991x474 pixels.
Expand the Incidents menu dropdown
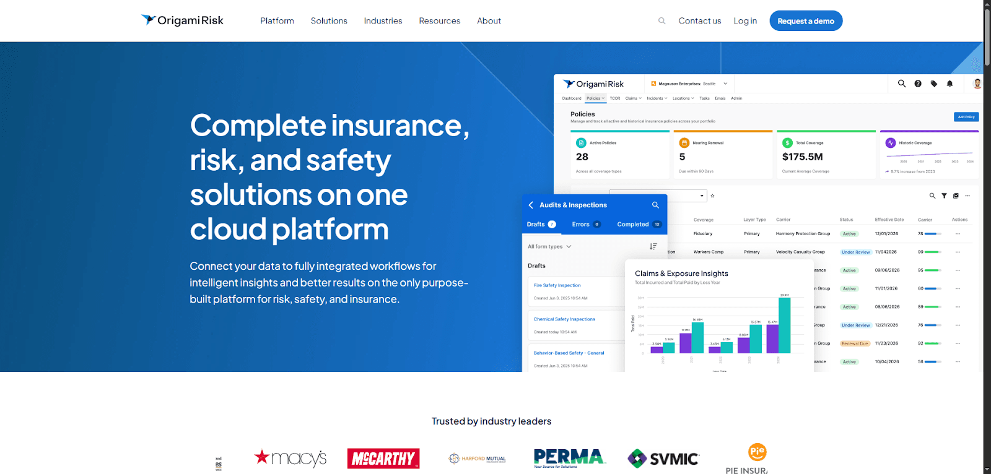click(x=657, y=98)
